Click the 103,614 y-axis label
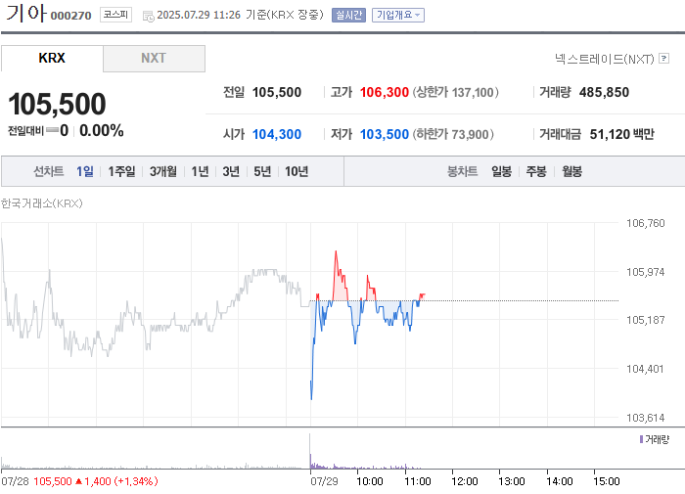This screenshot has height=494, width=685. (x=645, y=418)
